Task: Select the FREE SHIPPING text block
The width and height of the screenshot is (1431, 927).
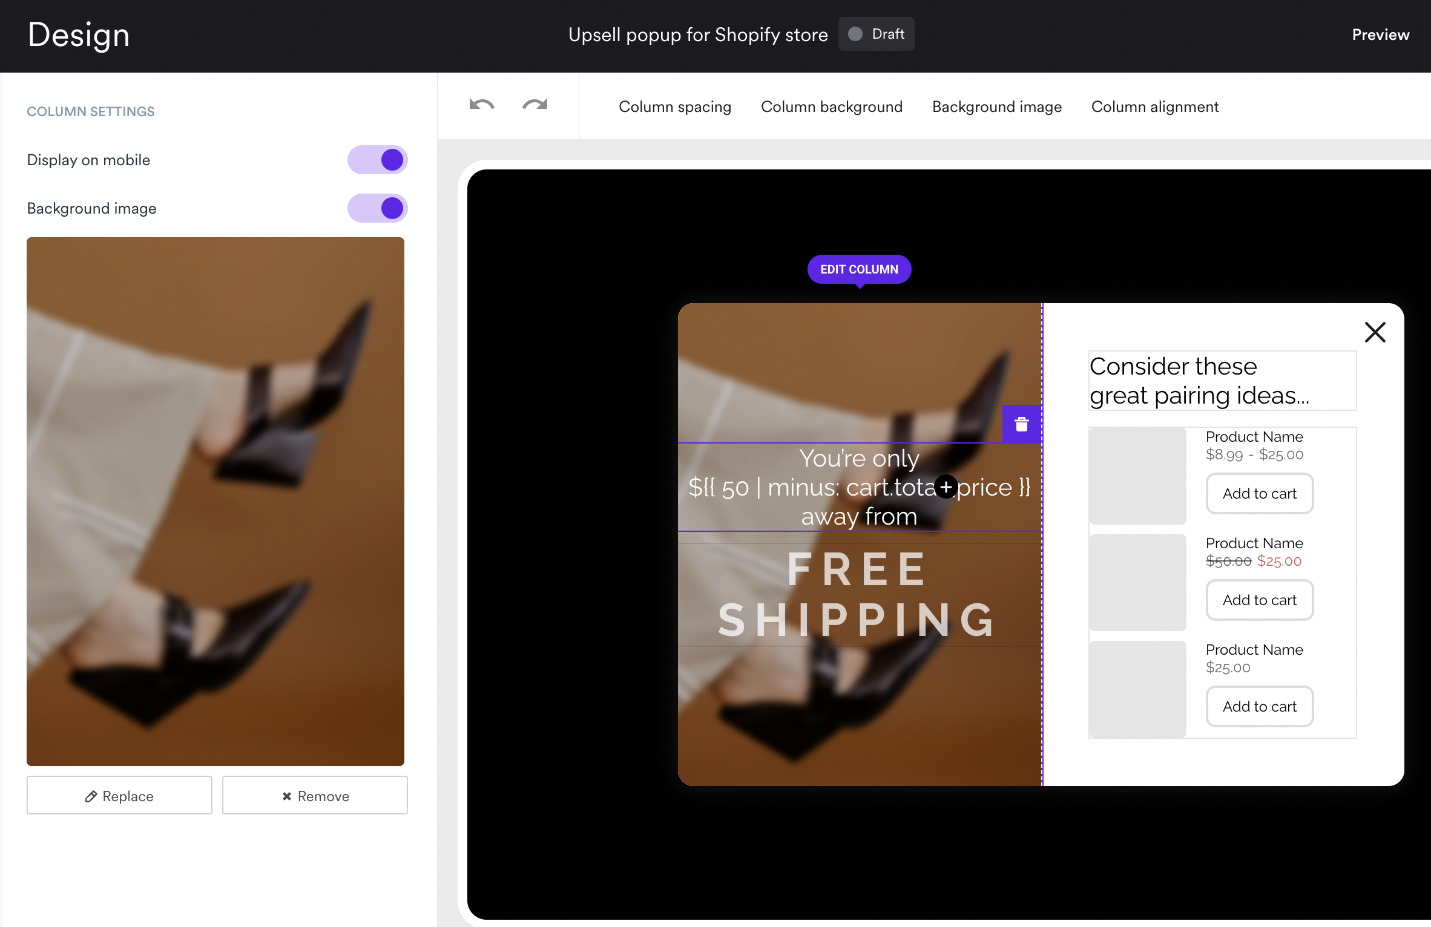Action: point(858,594)
